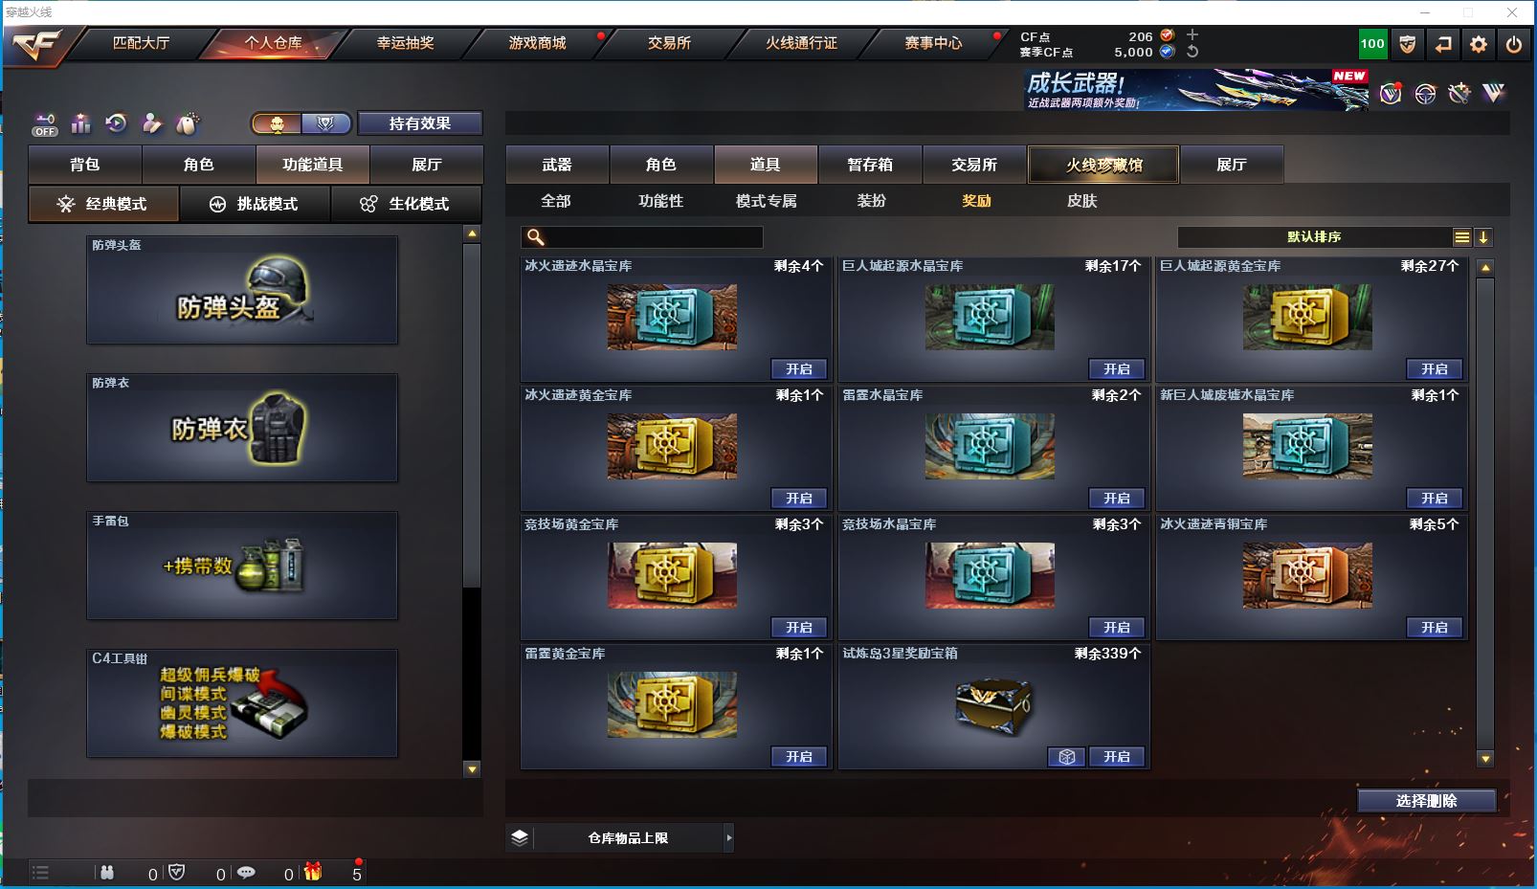Click the inventory search input field

[x=642, y=237]
